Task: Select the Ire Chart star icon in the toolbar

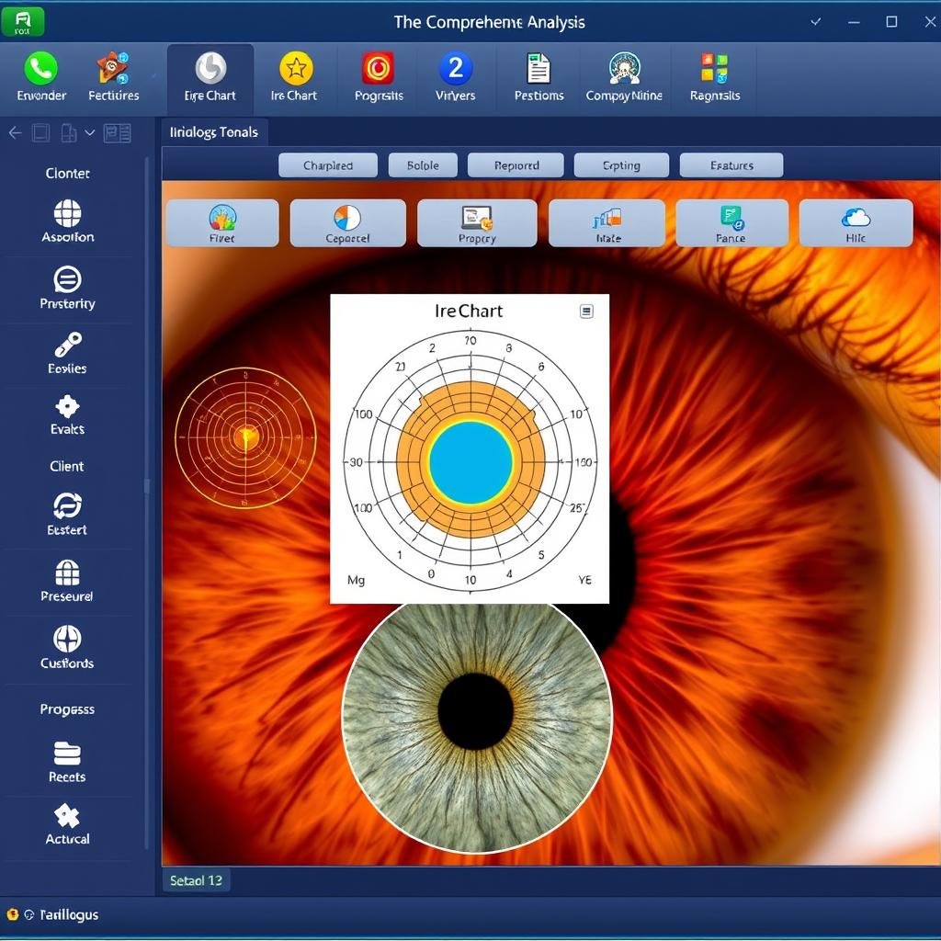Action: point(294,77)
